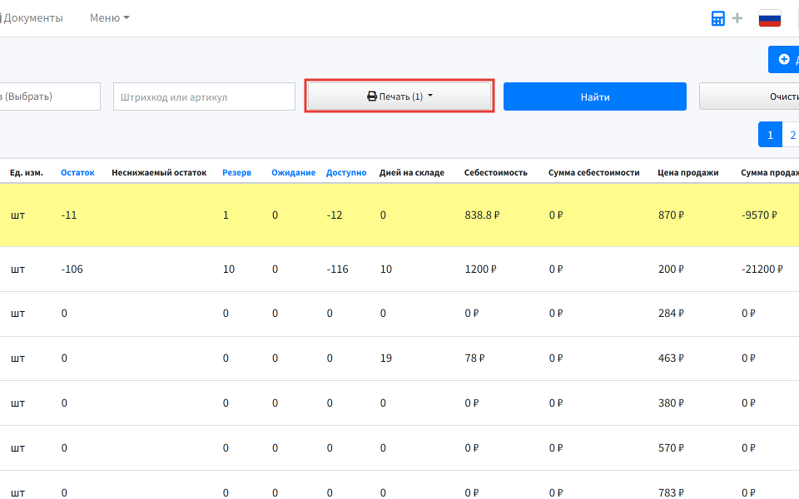Open the Документы section
Screen dimensions: 799x499
coord(32,17)
